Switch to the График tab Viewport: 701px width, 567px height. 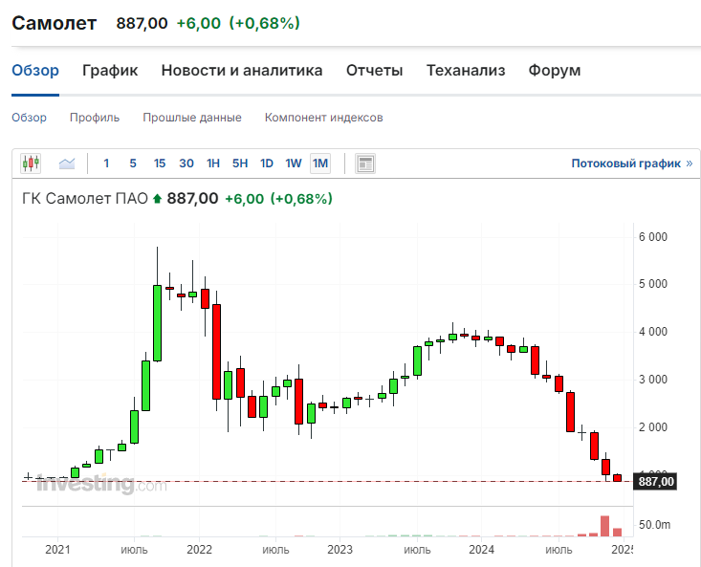point(110,71)
